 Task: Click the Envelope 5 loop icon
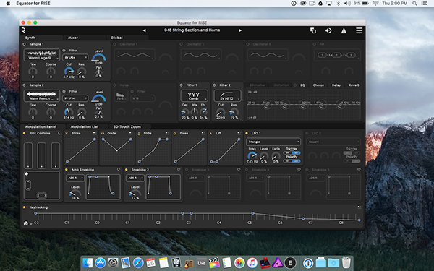pyautogui.click(x=359, y=170)
